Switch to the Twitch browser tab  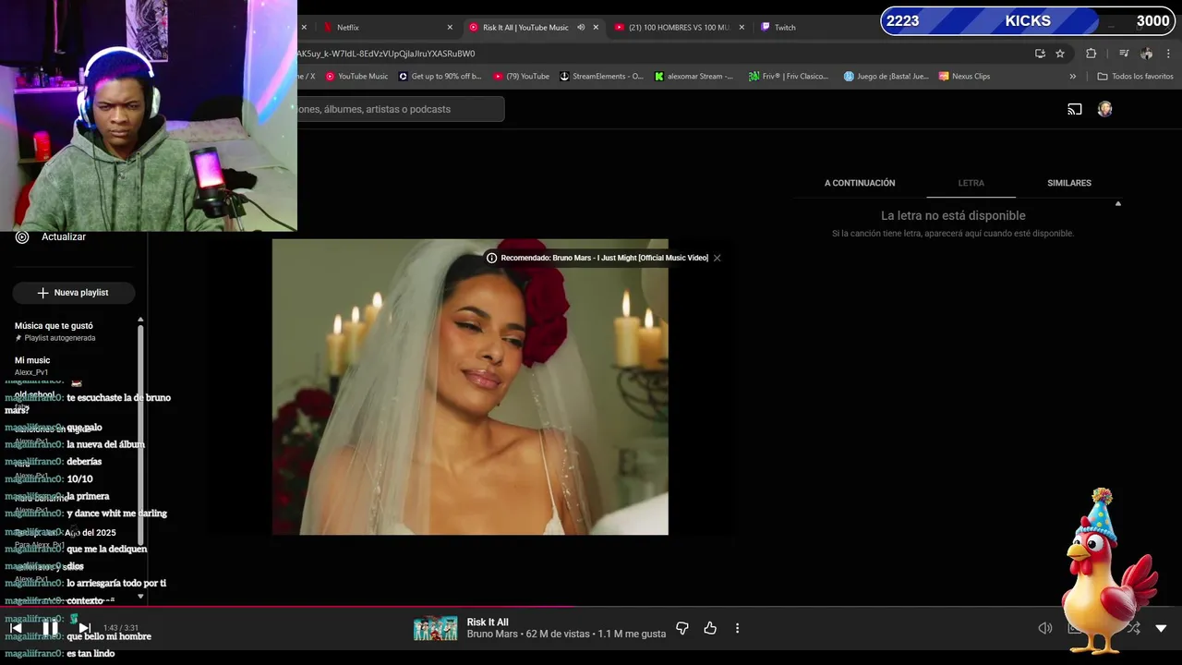click(x=785, y=28)
